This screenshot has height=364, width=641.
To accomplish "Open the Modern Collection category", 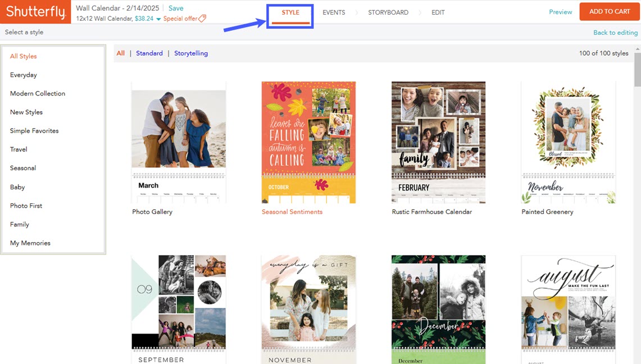I will pos(37,93).
